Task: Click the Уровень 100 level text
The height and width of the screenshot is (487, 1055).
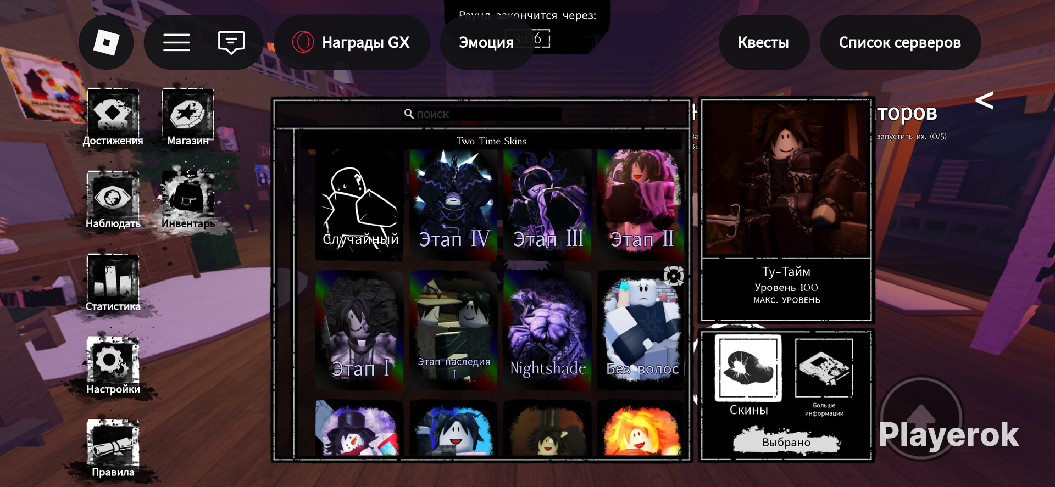Action: point(786,287)
